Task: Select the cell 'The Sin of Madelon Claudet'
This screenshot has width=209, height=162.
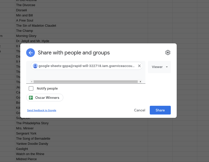Action: pyautogui.click(x=82, y=26)
